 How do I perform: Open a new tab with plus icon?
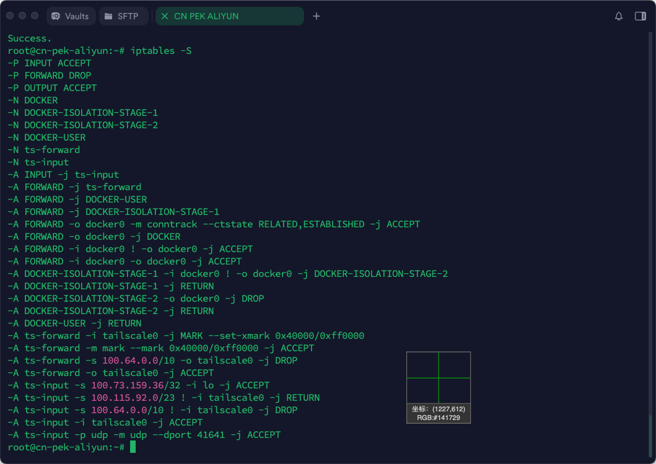coord(317,16)
